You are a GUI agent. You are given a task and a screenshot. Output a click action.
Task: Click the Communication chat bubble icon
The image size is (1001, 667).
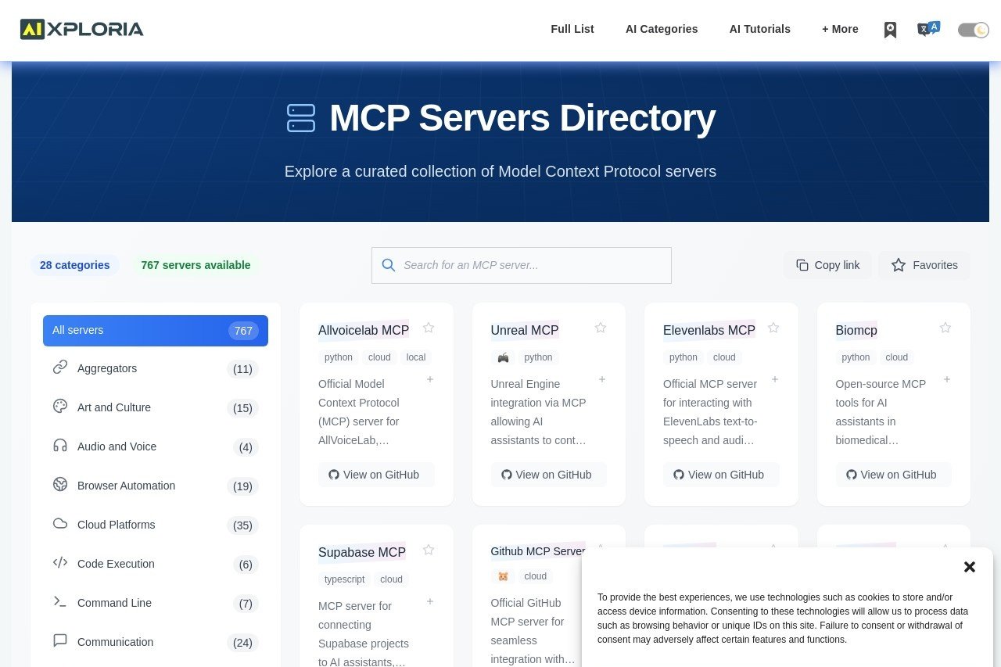[x=60, y=640]
